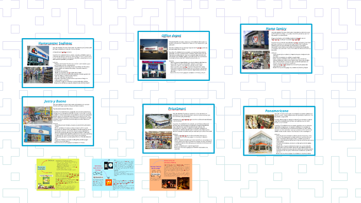Select Panamericana glass building photo
This screenshot has height=203, width=361.
coord(260,142)
